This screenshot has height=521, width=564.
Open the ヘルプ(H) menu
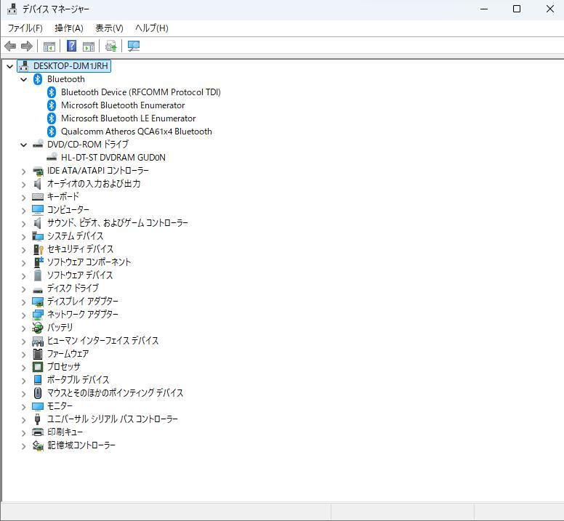[151, 28]
